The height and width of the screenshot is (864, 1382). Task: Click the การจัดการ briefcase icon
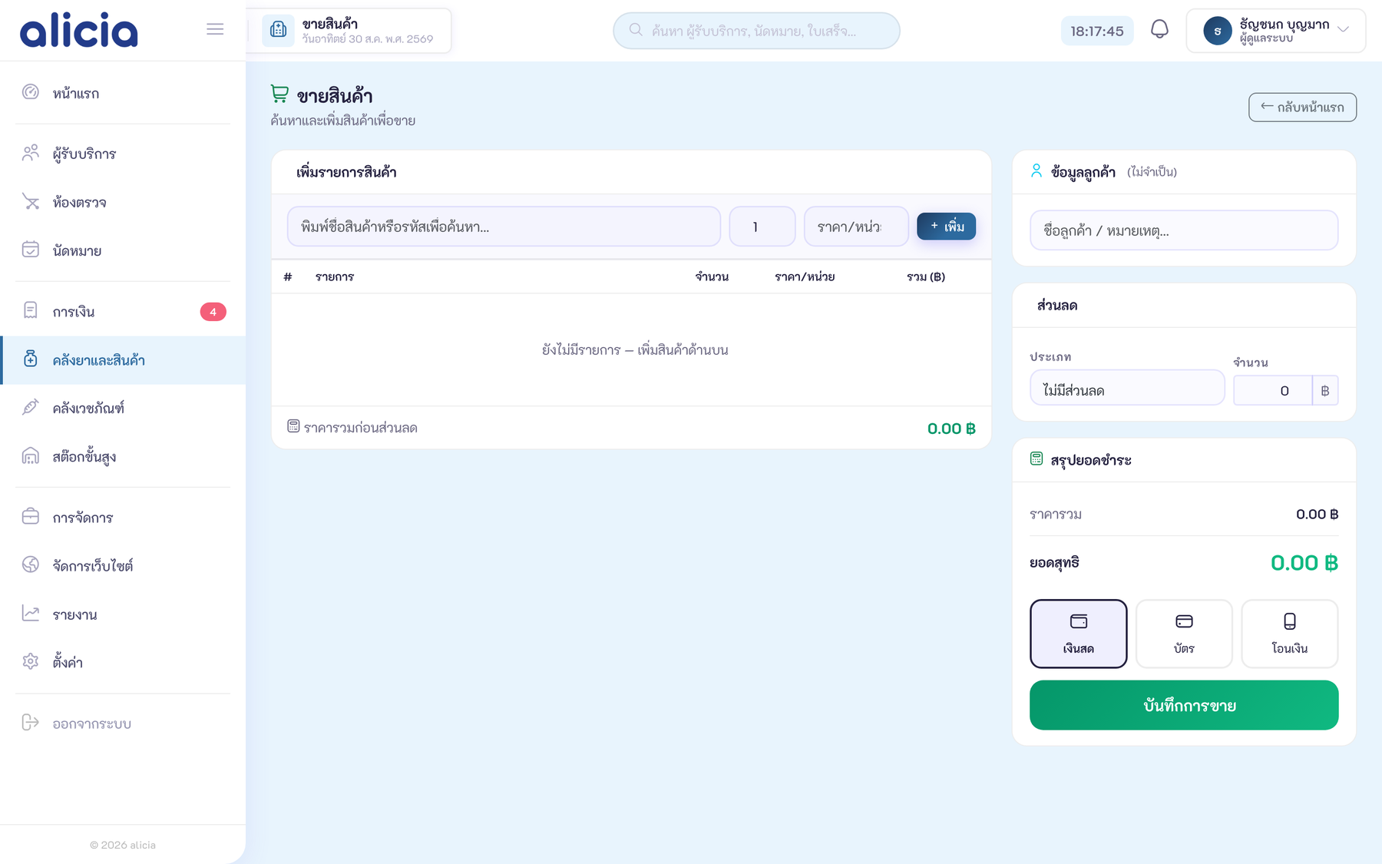click(x=31, y=516)
